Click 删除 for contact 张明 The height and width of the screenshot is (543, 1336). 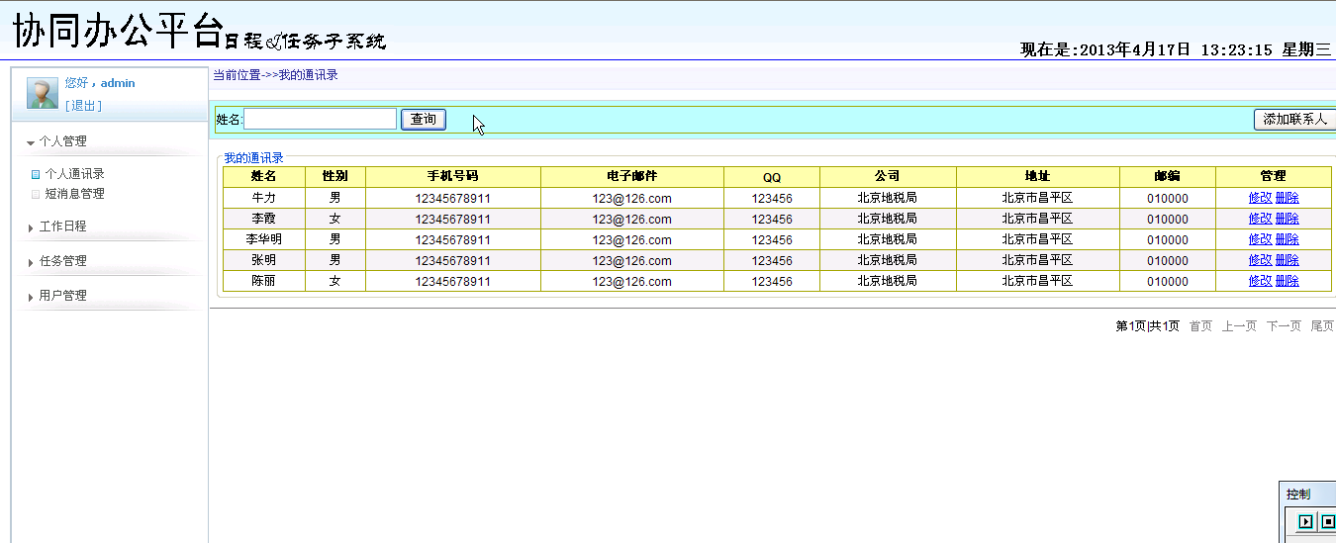(1287, 260)
